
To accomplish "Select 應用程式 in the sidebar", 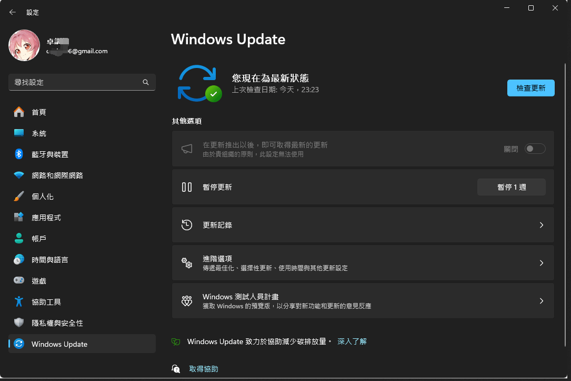I will pos(46,218).
